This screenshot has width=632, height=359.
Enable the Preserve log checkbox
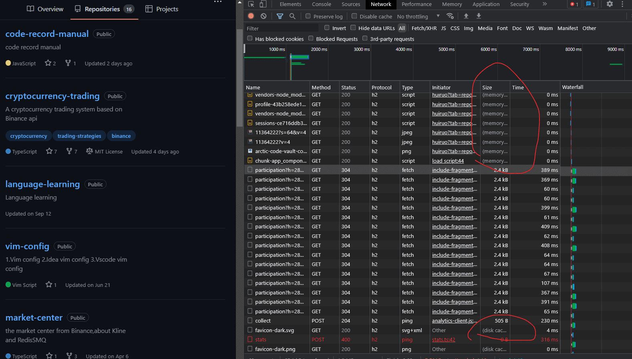pyautogui.click(x=308, y=16)
